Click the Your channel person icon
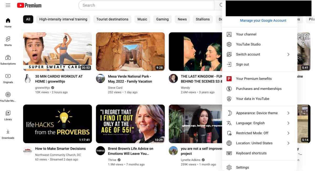 (229, 34)
